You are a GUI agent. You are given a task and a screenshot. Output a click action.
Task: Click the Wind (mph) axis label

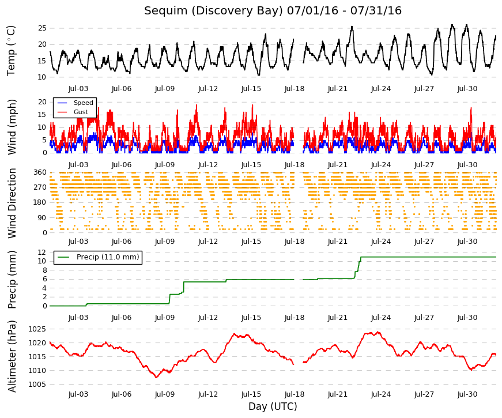12,127
